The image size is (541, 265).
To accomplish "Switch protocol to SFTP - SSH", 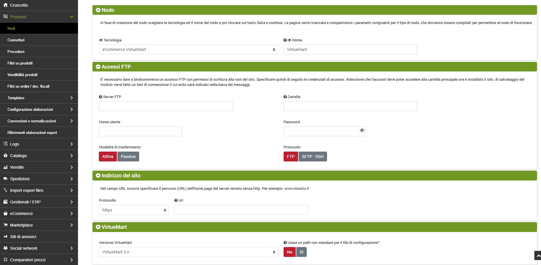I will pos(313,157).
